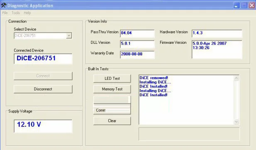
Task: Open the Help menu
Action: click(x=27, y=13)
